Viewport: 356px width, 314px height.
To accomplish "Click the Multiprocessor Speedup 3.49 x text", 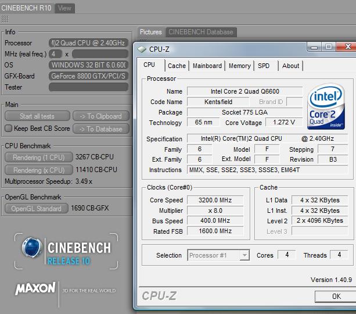I will pos(48,181).
